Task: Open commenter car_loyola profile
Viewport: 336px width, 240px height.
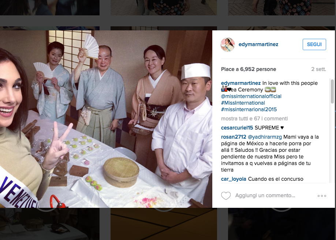Action: (x=234, y=179)
